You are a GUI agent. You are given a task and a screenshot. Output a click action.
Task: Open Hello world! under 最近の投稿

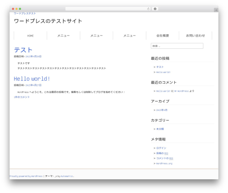pyautogui.click(x=163, y=72)
